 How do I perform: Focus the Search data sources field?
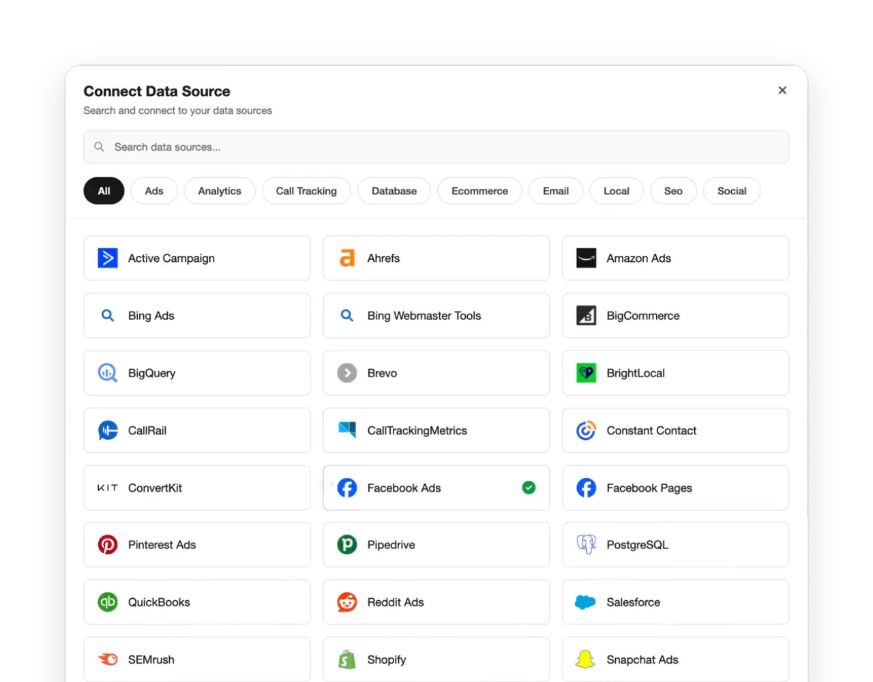pyautogui.click(x=436, y=147)
